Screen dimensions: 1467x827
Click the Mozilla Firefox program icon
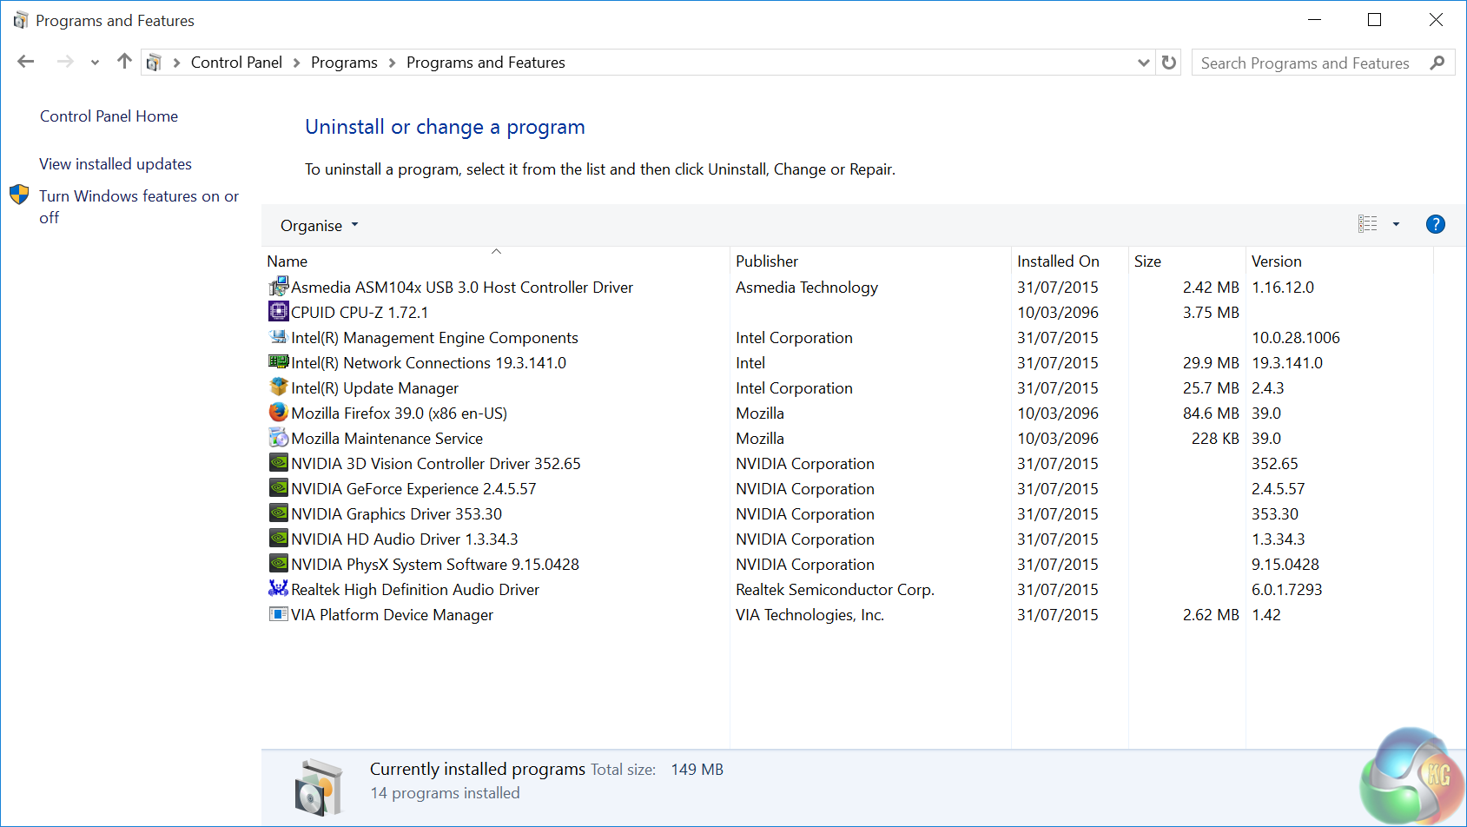(x=278, y=413)
